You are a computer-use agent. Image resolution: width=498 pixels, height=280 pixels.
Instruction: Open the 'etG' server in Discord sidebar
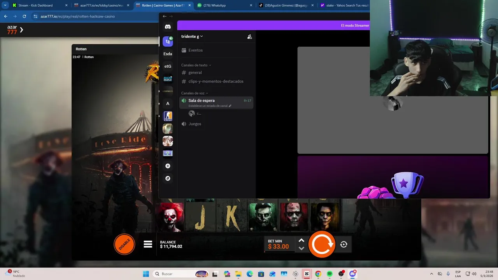click(168, 66)
